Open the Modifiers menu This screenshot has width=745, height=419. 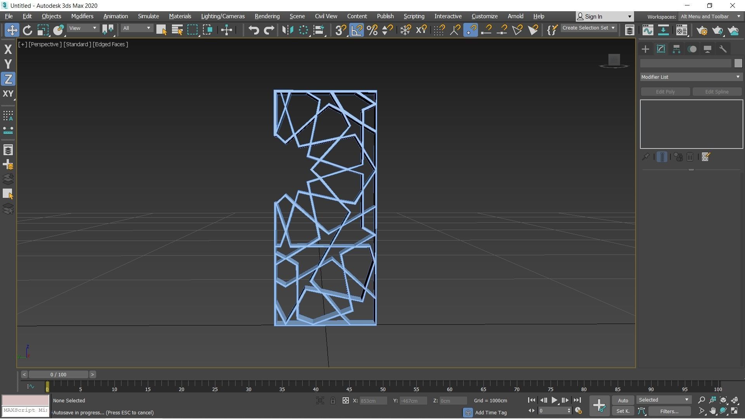pos(82,16)
